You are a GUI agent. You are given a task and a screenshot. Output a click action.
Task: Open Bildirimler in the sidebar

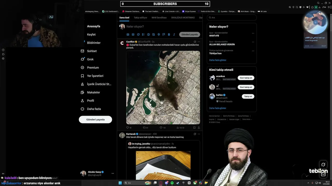(94, 43)
